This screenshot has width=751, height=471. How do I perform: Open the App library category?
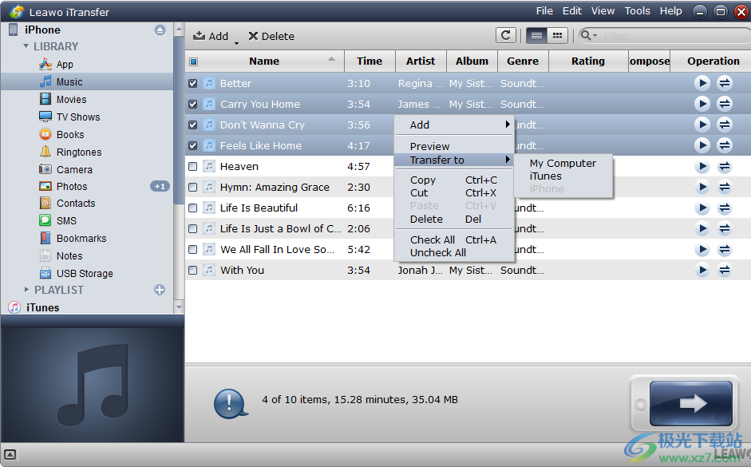pyautogui.click(x=64, y=64)
